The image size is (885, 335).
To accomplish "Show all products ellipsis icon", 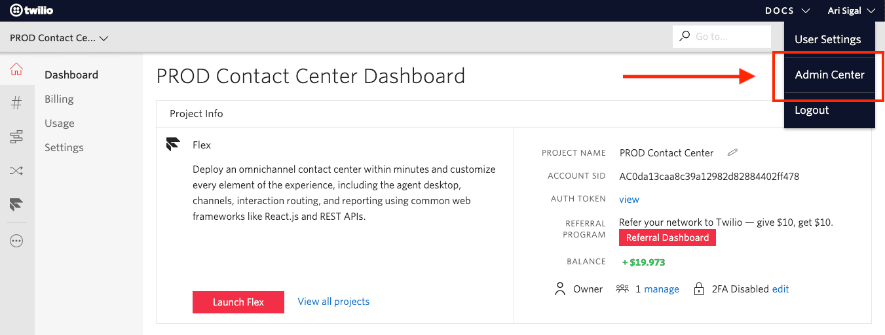I will [x=16, y=241].
